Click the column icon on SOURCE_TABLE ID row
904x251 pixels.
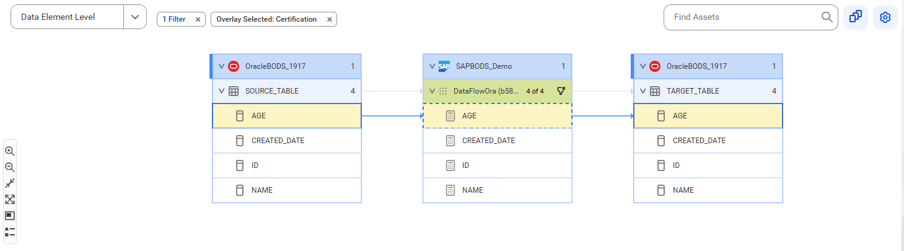click(x=240, y=165)
